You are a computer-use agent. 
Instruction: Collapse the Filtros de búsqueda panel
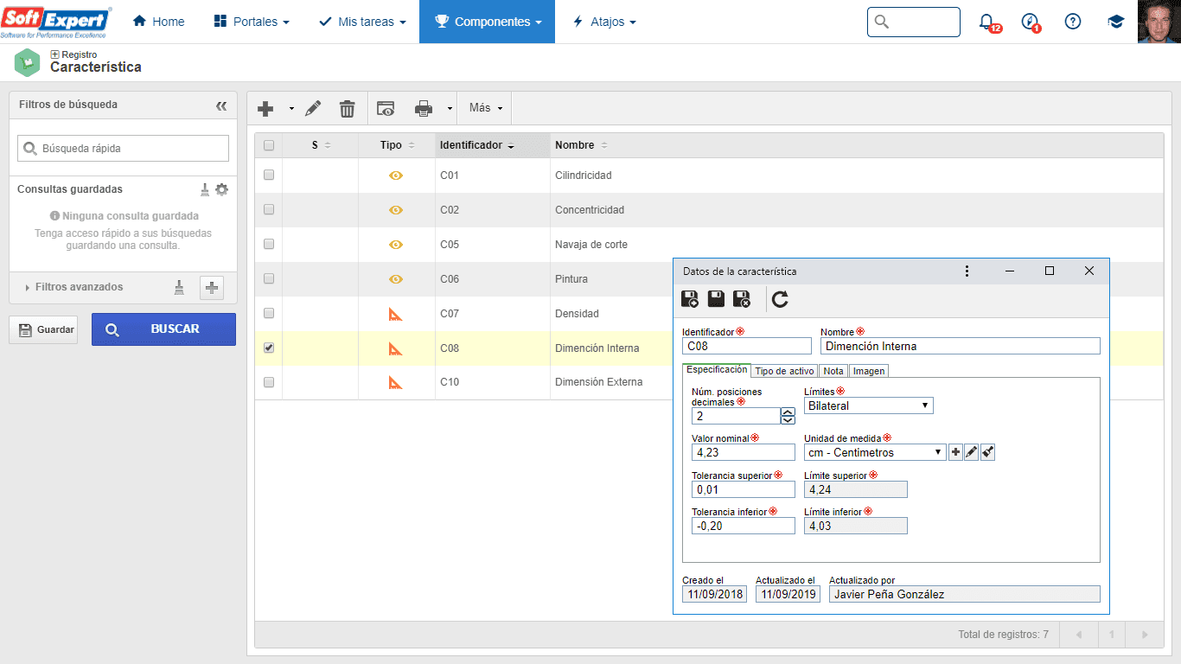tap(221, 105)
